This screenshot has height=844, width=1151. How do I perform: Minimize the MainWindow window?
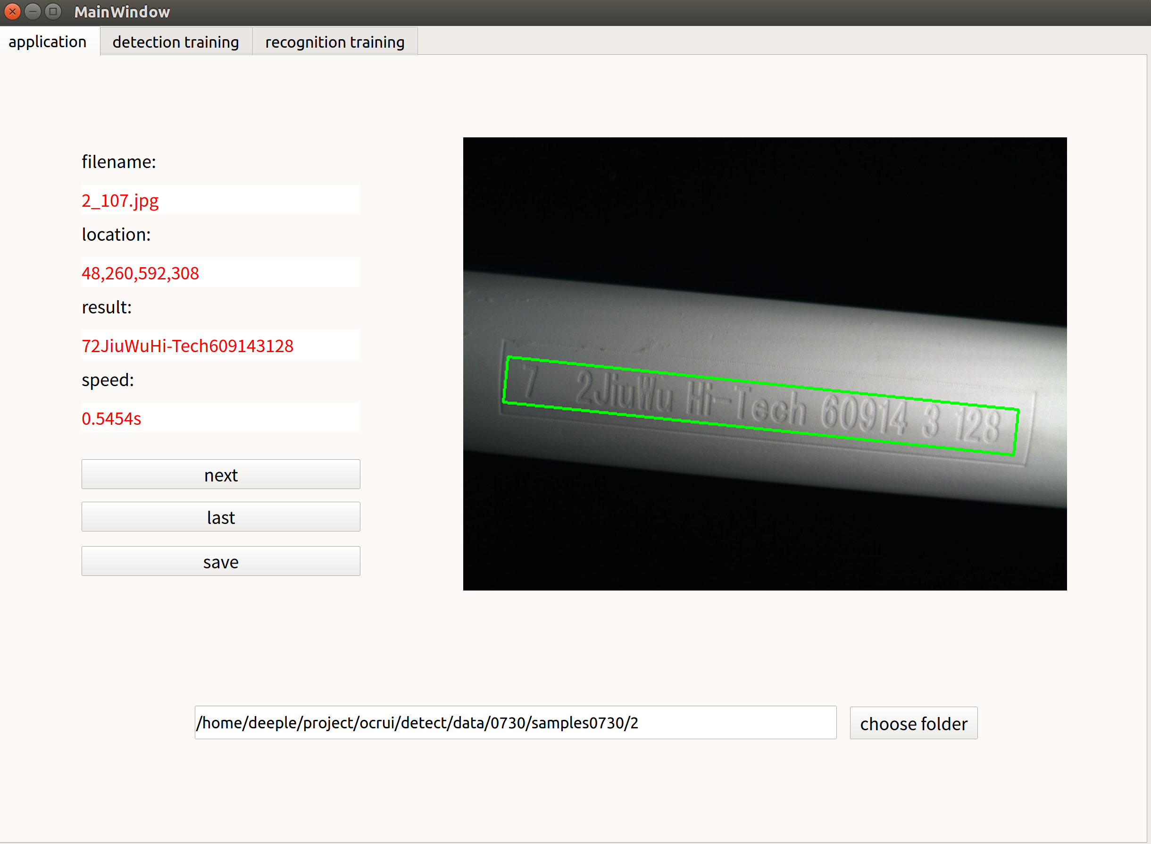tap(33, 11)
